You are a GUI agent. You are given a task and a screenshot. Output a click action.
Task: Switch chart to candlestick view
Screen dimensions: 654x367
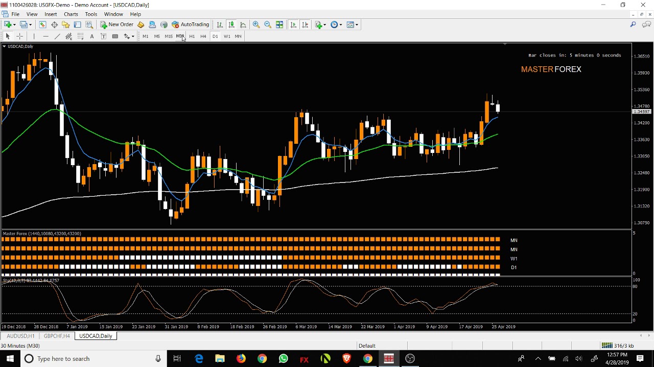[x=231, y=24]
